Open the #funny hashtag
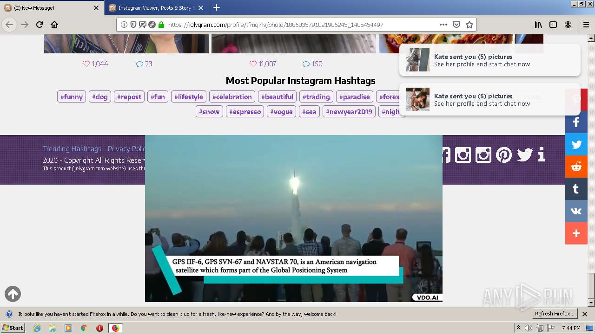Image resolution: width=595 pixels, height=334 pixels. 72,96
